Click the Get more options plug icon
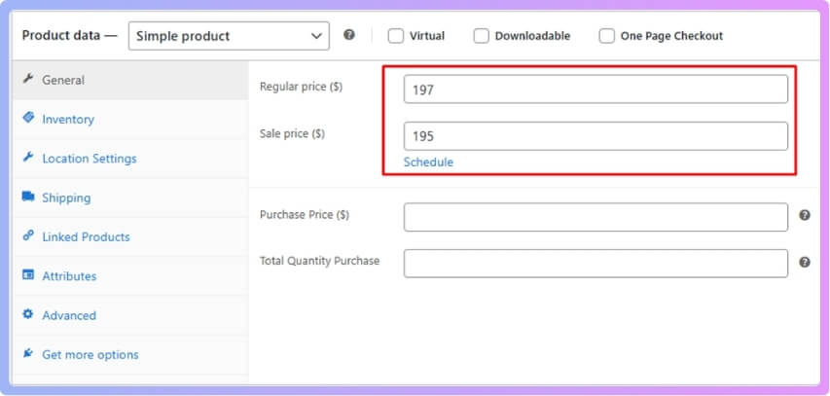This screenshot has height=396, width=830. coord(28,353)
